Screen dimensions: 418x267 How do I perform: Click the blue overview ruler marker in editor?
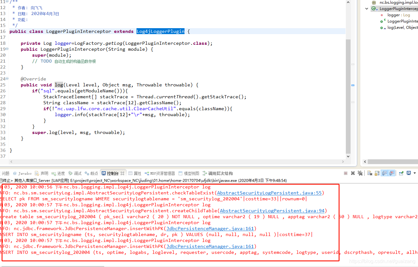tap(353, 85)
